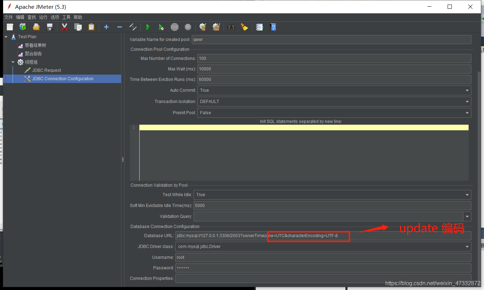The height and width of the screenshot is (290, 484).
Task: Click the Max Wait (ms) field
Action: coord(334,69)
